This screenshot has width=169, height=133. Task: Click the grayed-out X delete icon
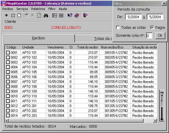pyautogui.click(x=32, y=15)
